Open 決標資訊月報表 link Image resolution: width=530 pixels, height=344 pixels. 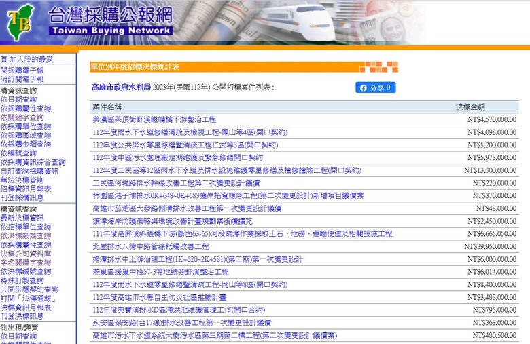(x=26, y=307)
